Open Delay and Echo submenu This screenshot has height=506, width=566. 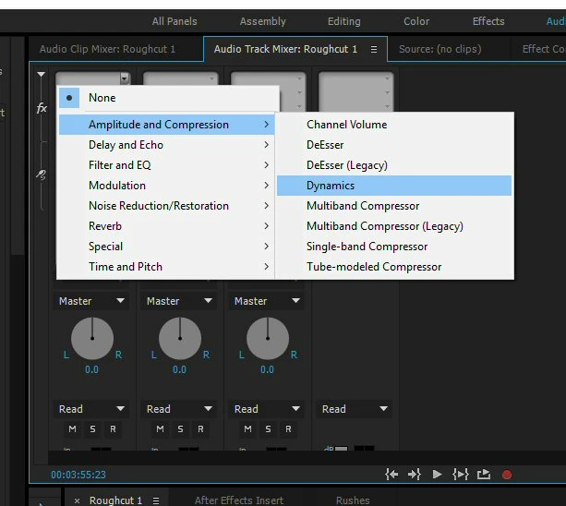tap(167, 145)
